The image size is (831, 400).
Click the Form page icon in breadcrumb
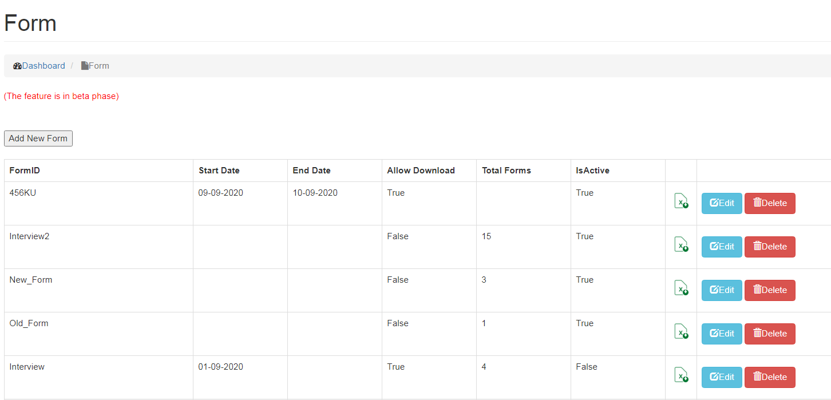(85, 66)
